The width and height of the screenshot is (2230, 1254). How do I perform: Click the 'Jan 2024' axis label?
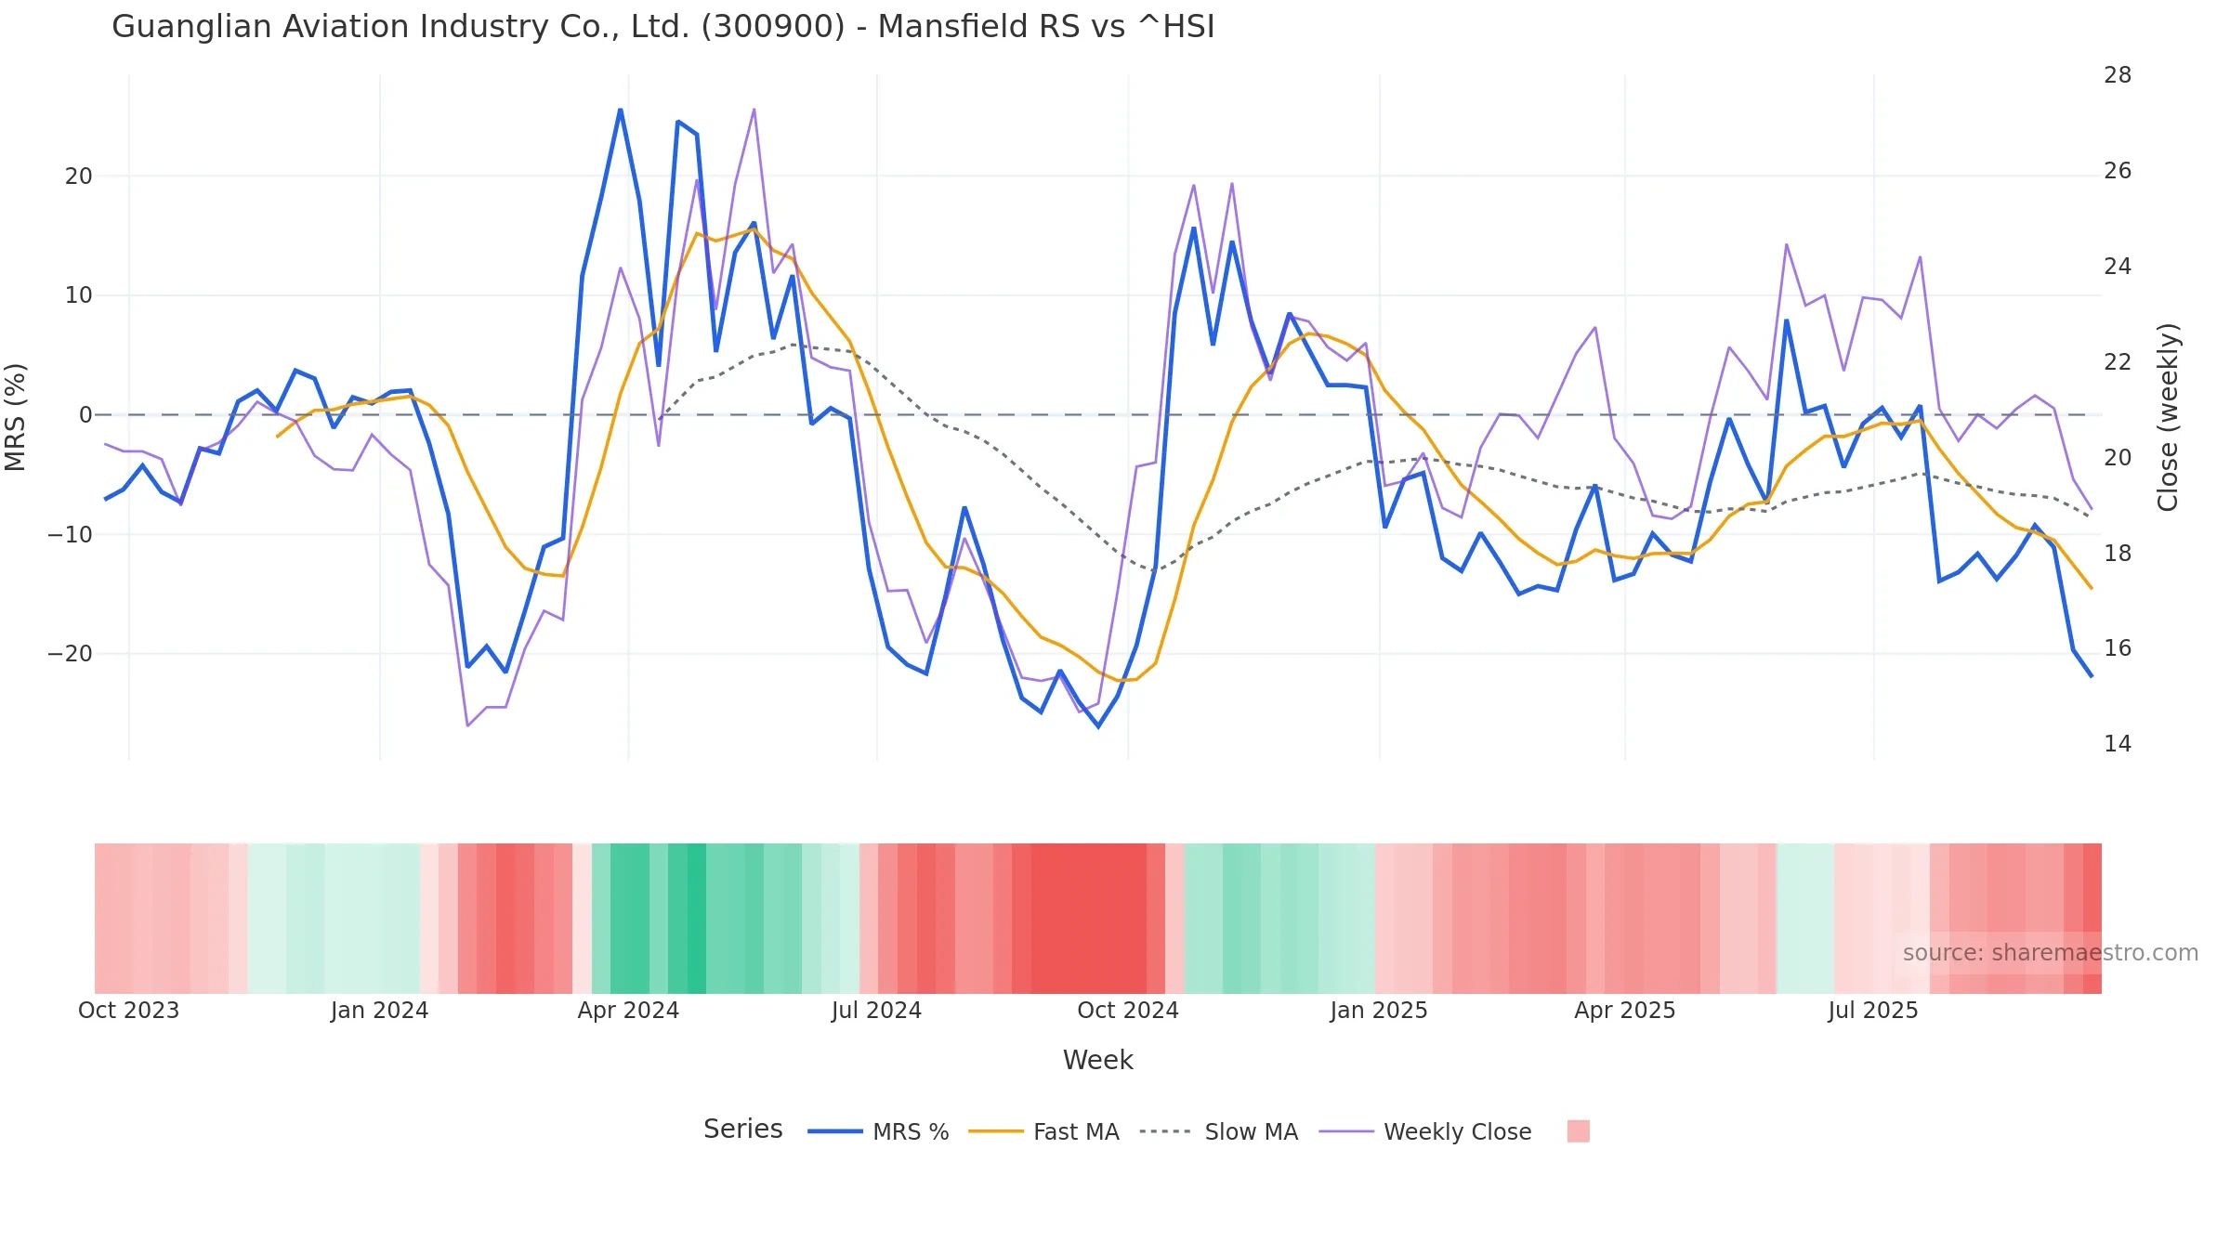pos(379,1011)
